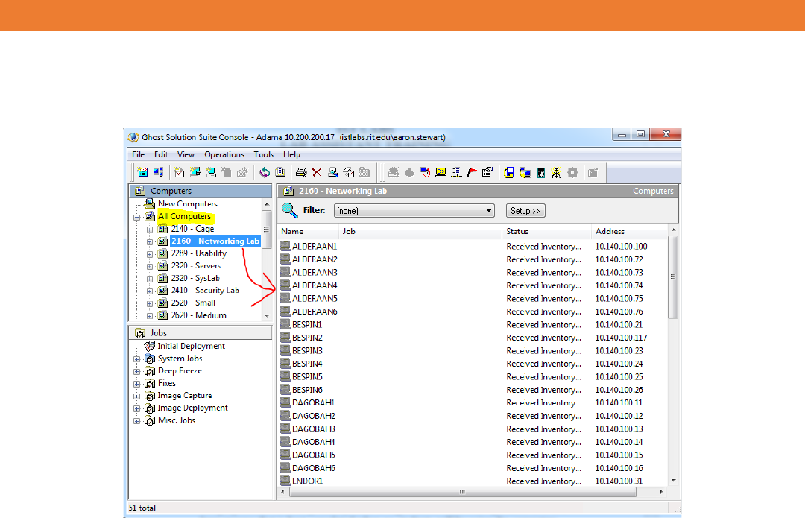805x518 pixels.
Task: Click the computers tree scroll-down arrow
Action: click(267, 316)
